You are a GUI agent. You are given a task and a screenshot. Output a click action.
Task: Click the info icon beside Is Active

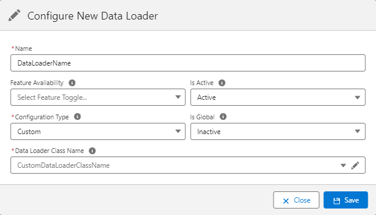click(x=222, y=83)
